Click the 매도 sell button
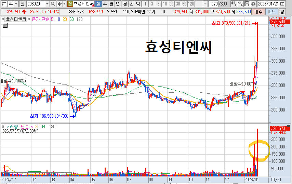Viewport: 292px width, 184px height. pyautogui.click(x=272, y=12)
